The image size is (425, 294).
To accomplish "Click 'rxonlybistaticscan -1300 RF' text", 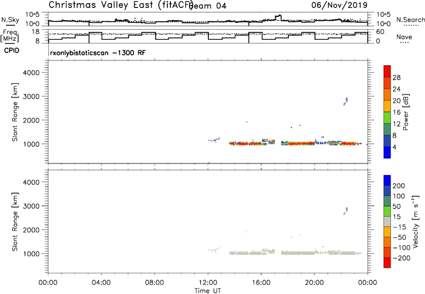I will tap(98, 53).
